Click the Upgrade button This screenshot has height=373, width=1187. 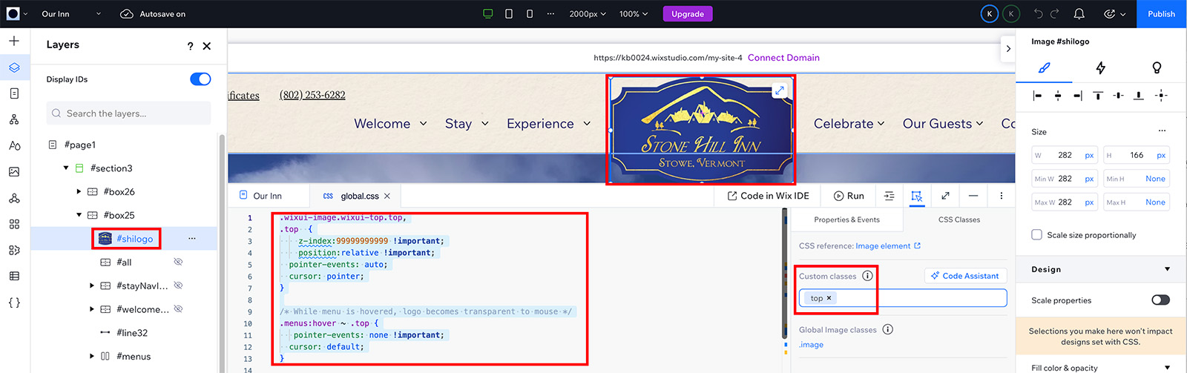tap(688, 14)
